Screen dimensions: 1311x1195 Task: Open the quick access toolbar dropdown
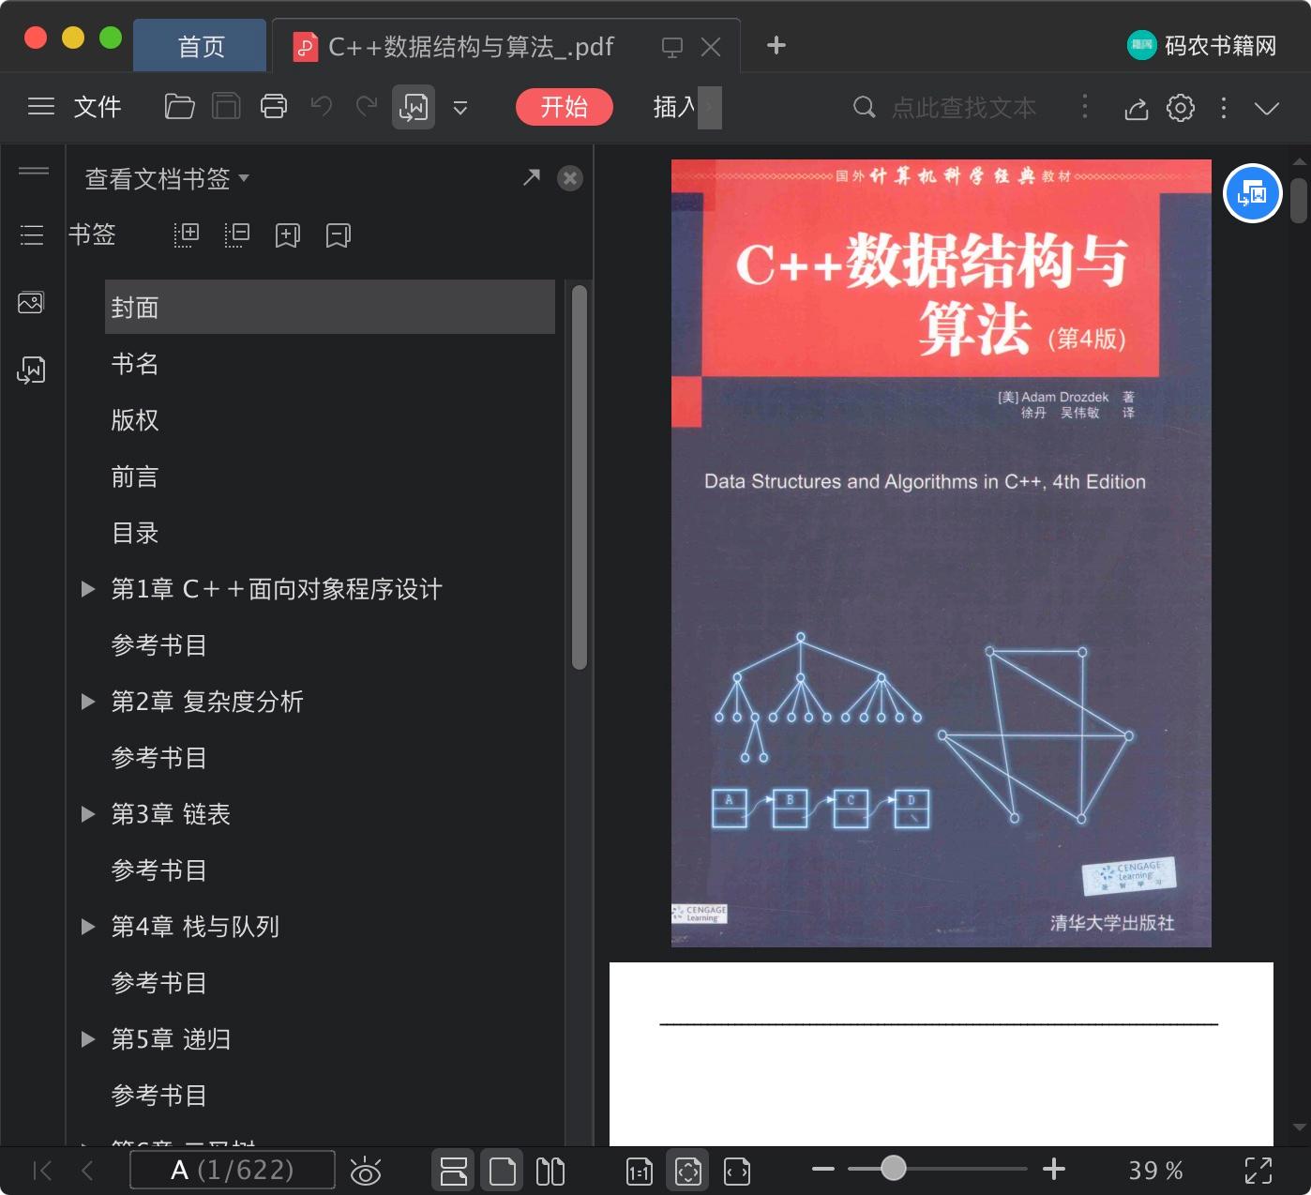tap(460, 108)
